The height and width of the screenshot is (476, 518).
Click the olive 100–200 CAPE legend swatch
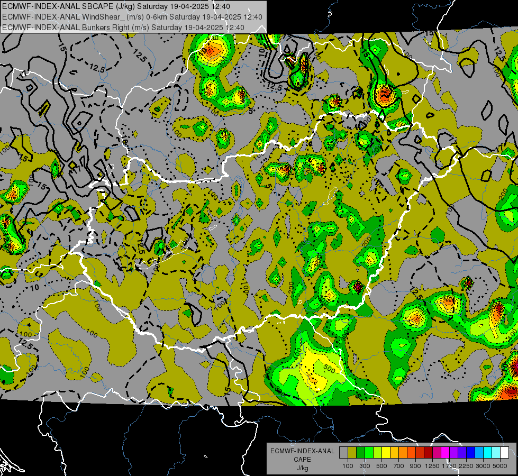coord(352,453)
